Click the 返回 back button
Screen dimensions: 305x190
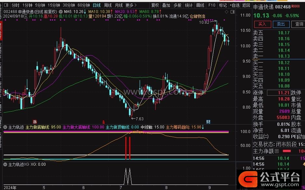tap(246, 5)
